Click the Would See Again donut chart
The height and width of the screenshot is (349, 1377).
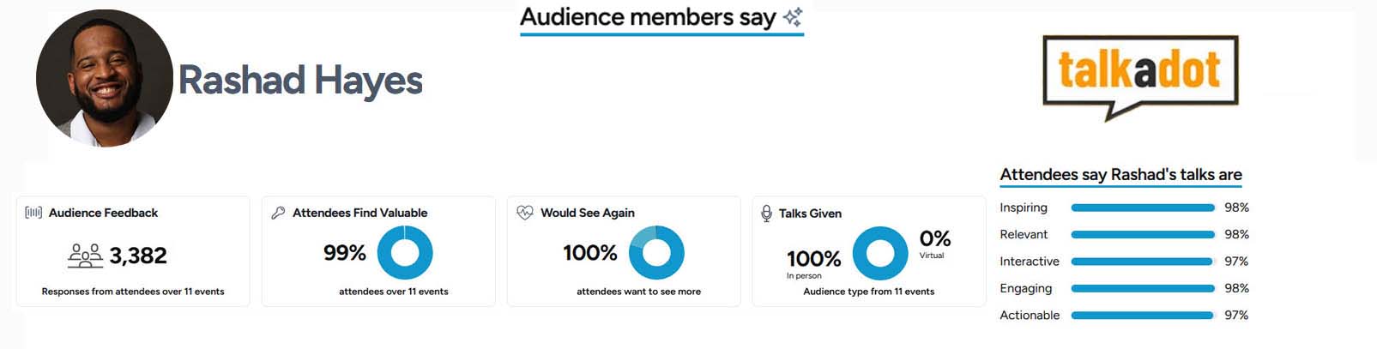[x=656, y=253]
